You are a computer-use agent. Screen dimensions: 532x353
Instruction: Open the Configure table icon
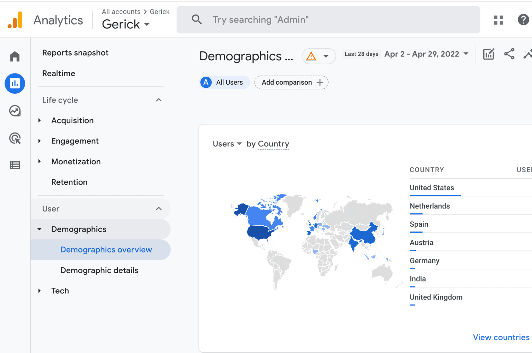pyautogui.click(x=15, y=165)
